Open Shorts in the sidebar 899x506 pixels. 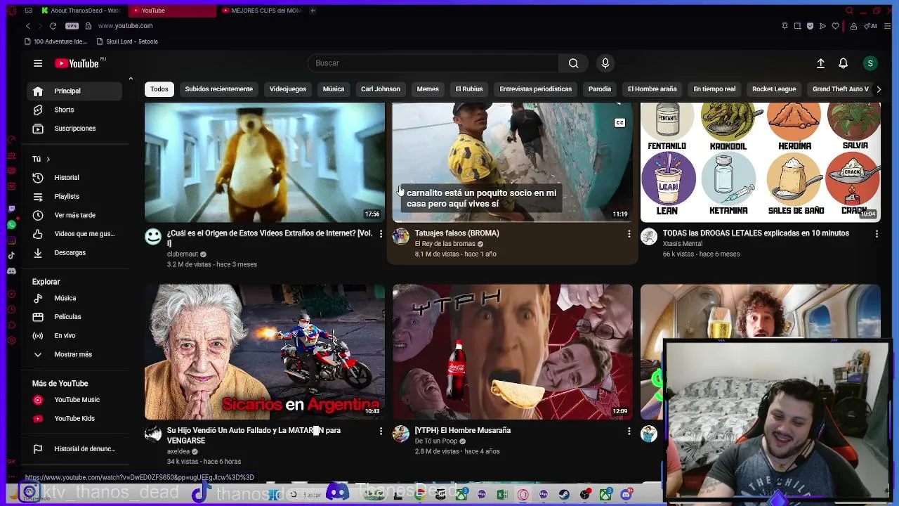click(x=74, y=110)
